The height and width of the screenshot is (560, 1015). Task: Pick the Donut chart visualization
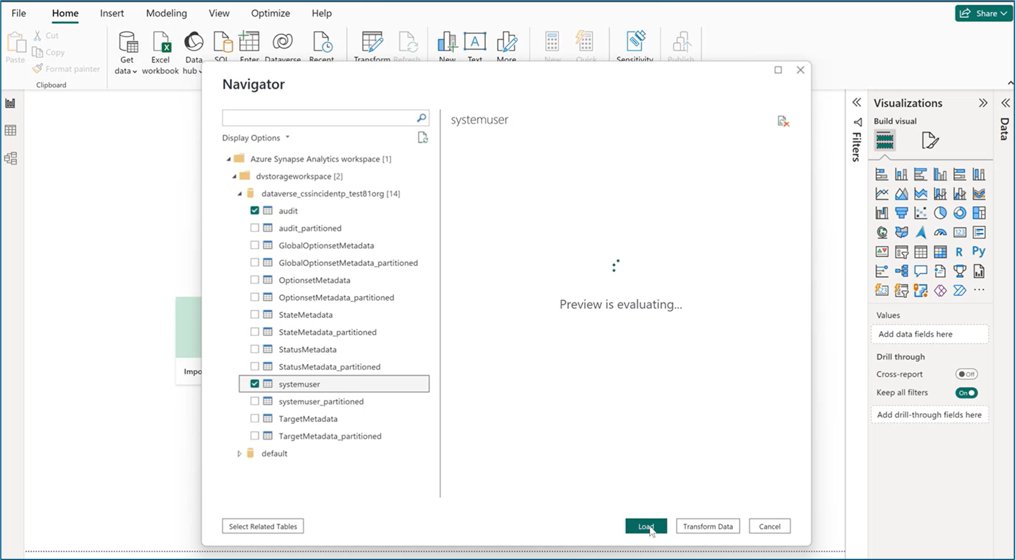point(959,213)
